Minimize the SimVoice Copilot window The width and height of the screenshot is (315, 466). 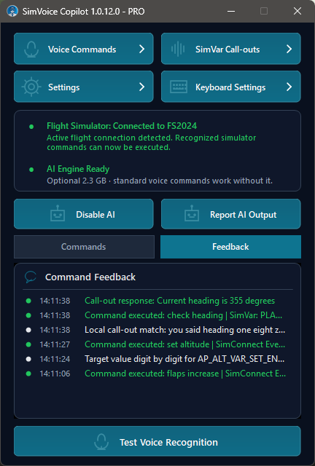pos(231,12)
